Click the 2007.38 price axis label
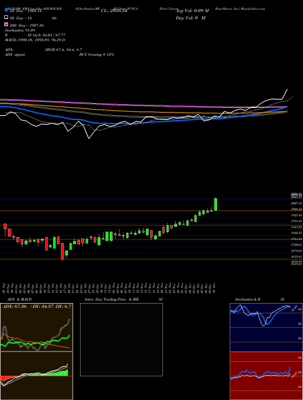The image size is (303, 400). coord(296,203)
